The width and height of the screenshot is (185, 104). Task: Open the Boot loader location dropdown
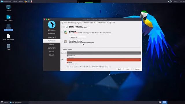(x=95, y=67)
